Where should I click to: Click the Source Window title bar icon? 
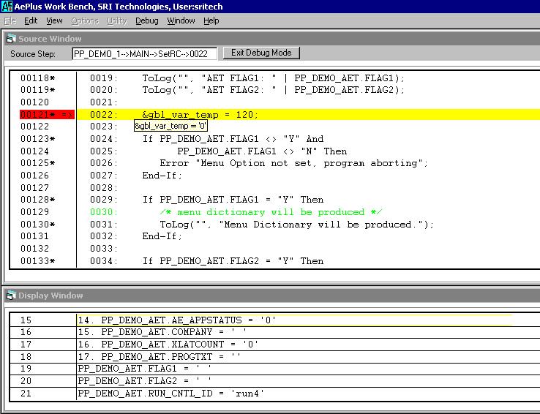(10, 39)
